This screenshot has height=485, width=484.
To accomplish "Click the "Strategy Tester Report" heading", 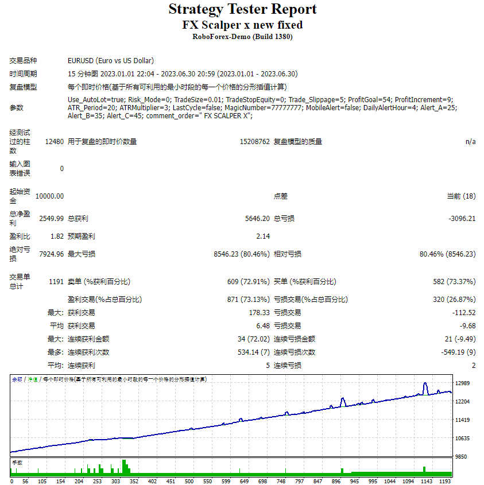I will [242, 9].
